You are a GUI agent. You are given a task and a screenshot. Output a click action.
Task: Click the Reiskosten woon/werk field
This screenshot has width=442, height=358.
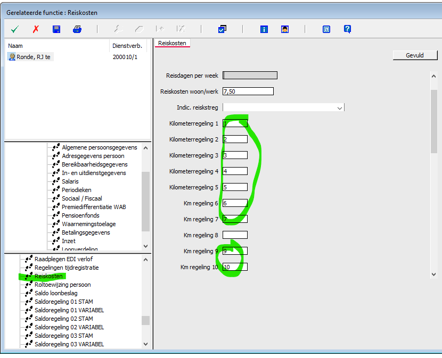coord(248,91)
